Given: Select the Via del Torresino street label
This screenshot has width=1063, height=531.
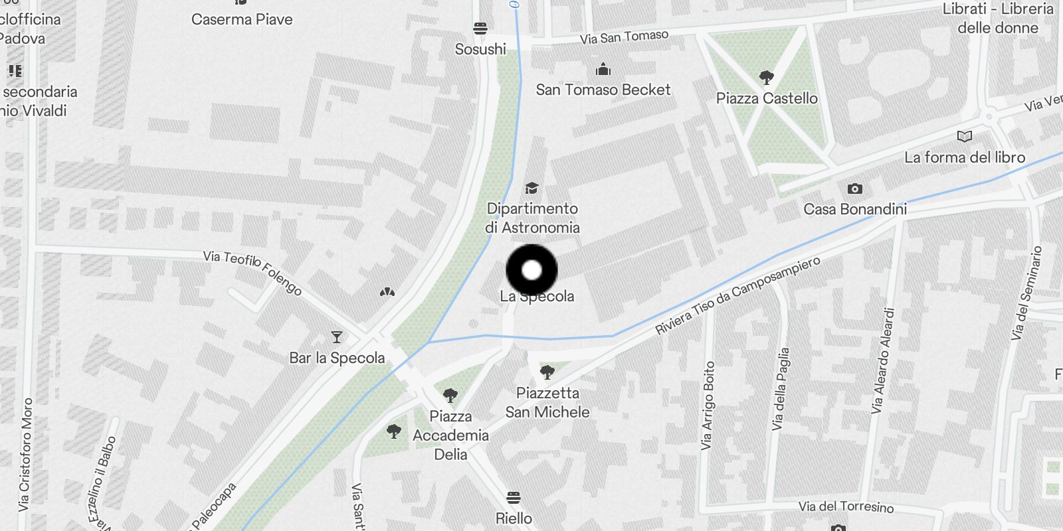Looking at the screenshot, I should pos(846,506).
